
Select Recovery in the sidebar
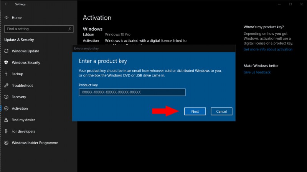(x=18, y=97)
